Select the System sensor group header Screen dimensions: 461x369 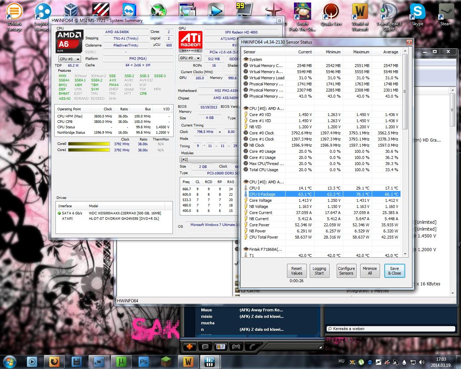pyautogui.click(x=321, y=59)
